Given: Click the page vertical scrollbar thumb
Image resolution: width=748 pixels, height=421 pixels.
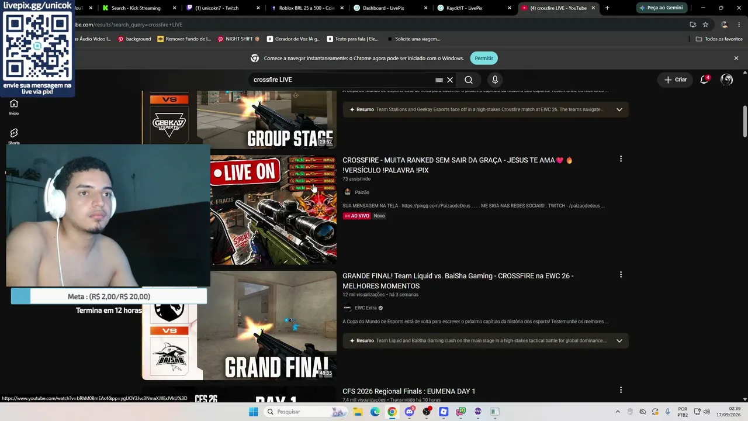Looking at the screenshot, I should click(744, 122).
